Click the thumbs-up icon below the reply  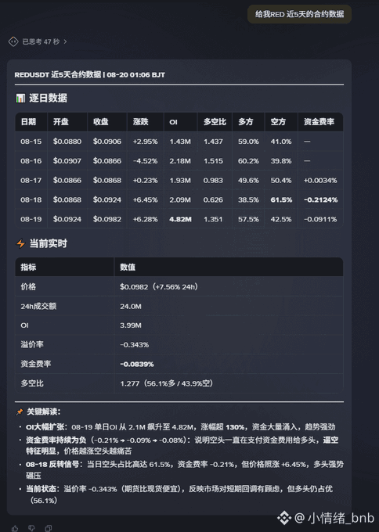16,528
